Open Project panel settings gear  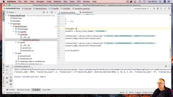(52, 12)
